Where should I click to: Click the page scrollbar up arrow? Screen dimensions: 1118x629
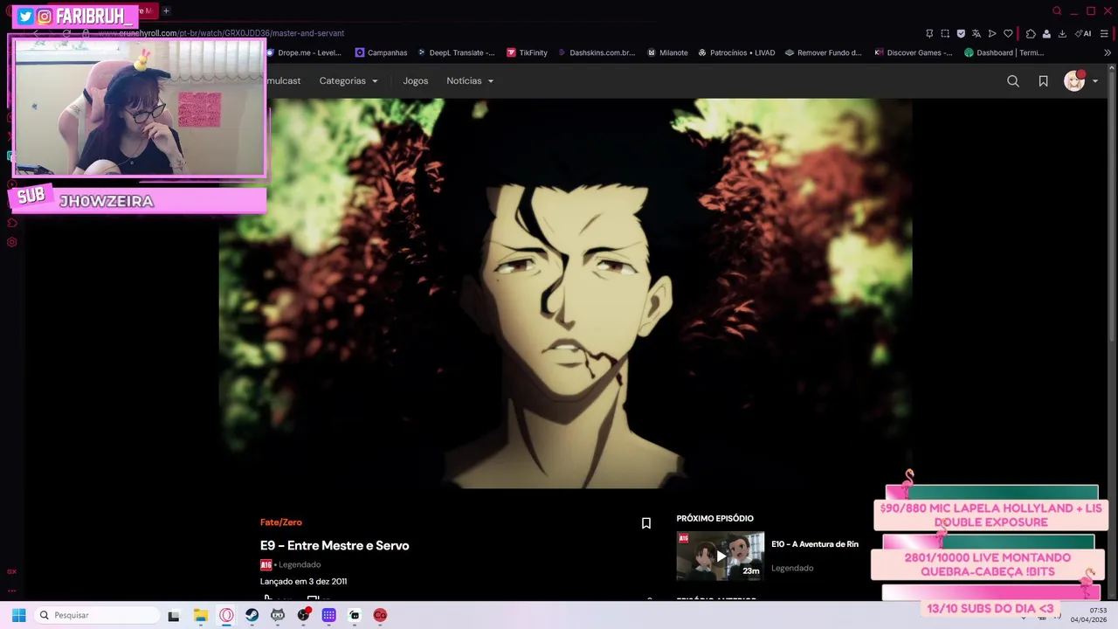click(1112, 69)
